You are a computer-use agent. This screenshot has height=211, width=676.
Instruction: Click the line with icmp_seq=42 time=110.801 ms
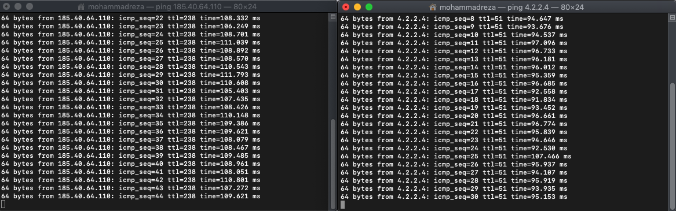point(131,180)
